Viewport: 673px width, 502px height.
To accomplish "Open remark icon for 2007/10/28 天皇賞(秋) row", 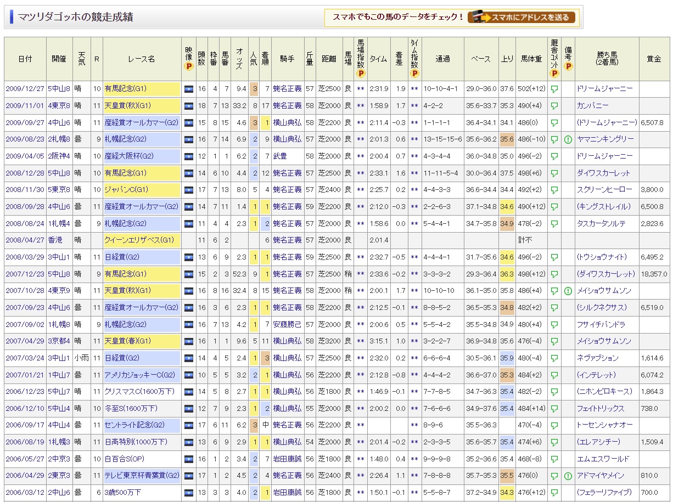I will [x=568, y=291].
